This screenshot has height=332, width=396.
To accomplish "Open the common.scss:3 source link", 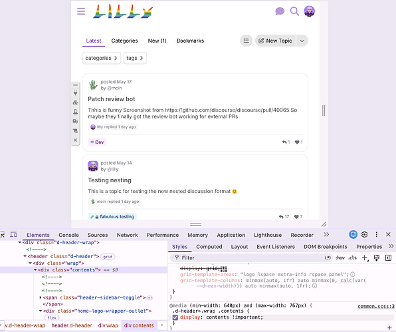I will coord(376,307).
